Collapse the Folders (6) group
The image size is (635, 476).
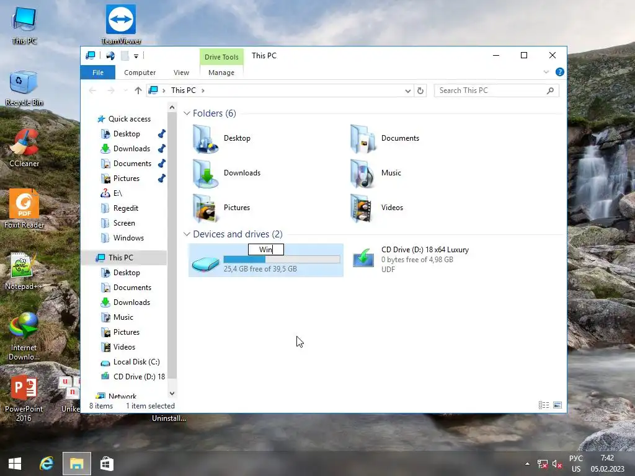point(187,113)
